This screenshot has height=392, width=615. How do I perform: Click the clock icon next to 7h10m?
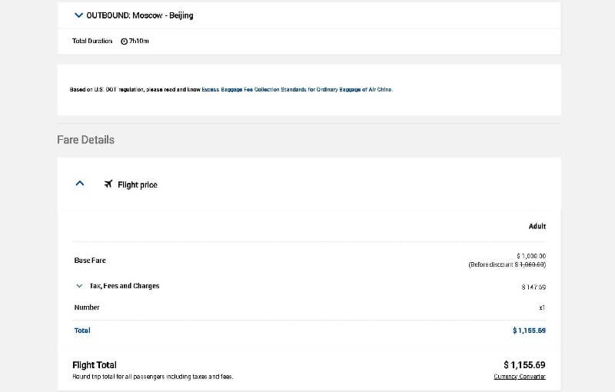pos(124,42)
